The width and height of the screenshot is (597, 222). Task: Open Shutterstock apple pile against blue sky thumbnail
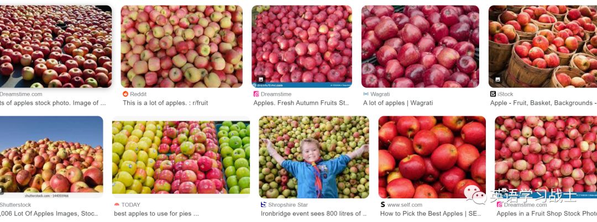tap(51, 157)
